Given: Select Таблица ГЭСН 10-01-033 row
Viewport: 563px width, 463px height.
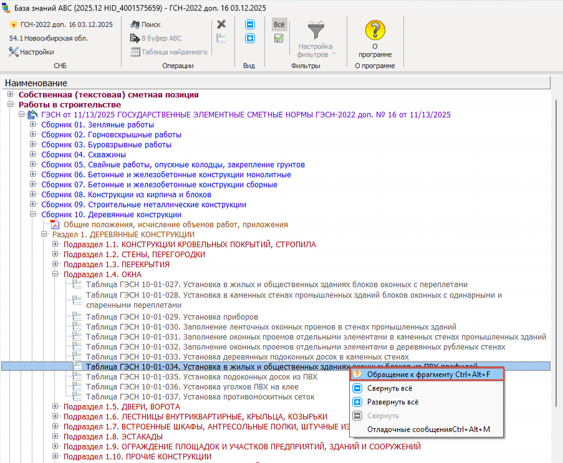Looking at the screenshot, I should [248, 356].
